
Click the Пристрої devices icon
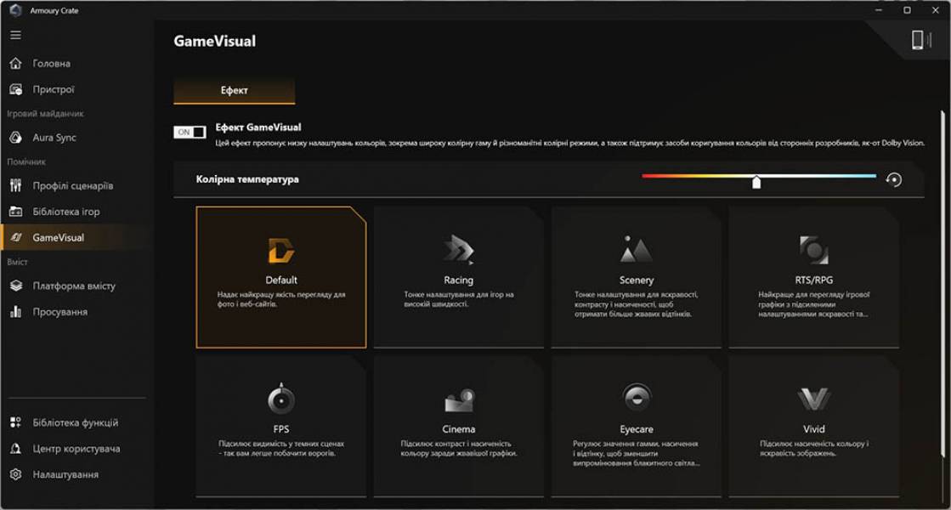[16, 89]
